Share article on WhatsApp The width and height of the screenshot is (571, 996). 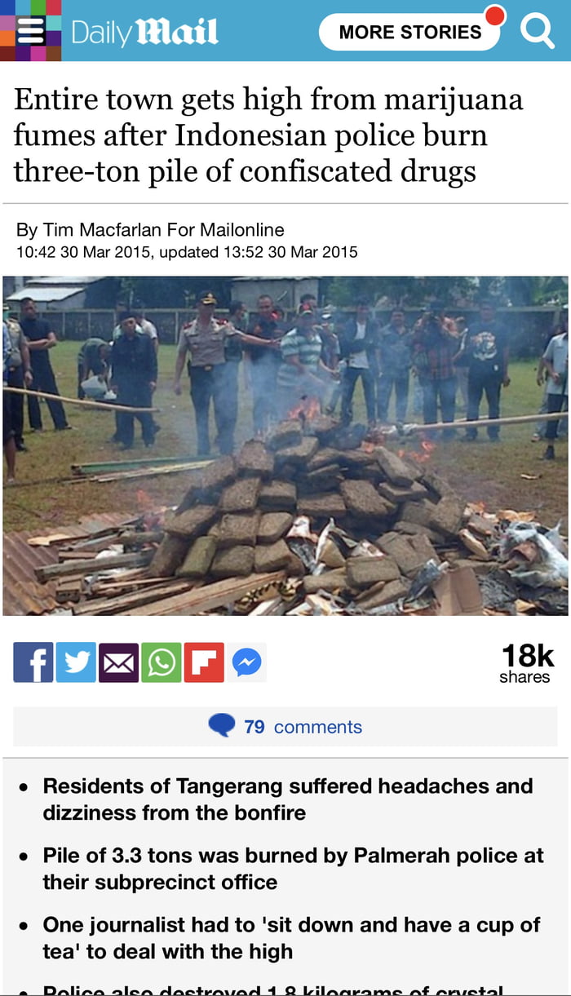(x=162, y=662)
